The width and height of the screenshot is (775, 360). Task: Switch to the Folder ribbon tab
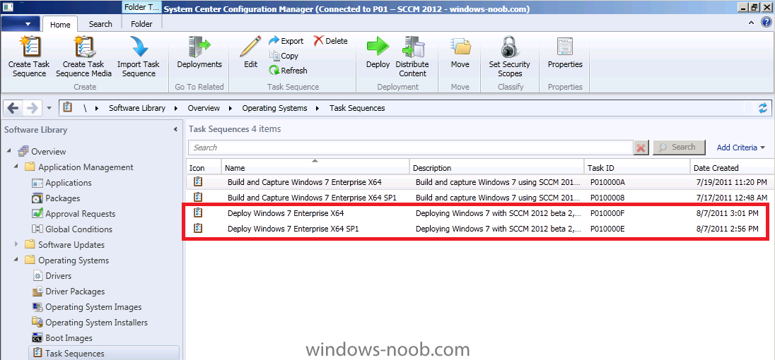tap(141, 24)
